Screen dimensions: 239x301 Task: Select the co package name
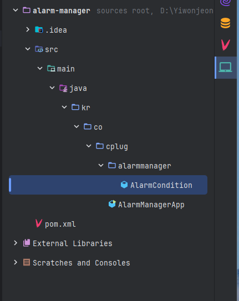(x=98, y=127)
